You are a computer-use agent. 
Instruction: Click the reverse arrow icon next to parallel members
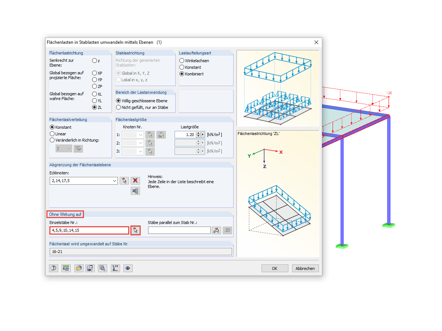coord(227,230)
